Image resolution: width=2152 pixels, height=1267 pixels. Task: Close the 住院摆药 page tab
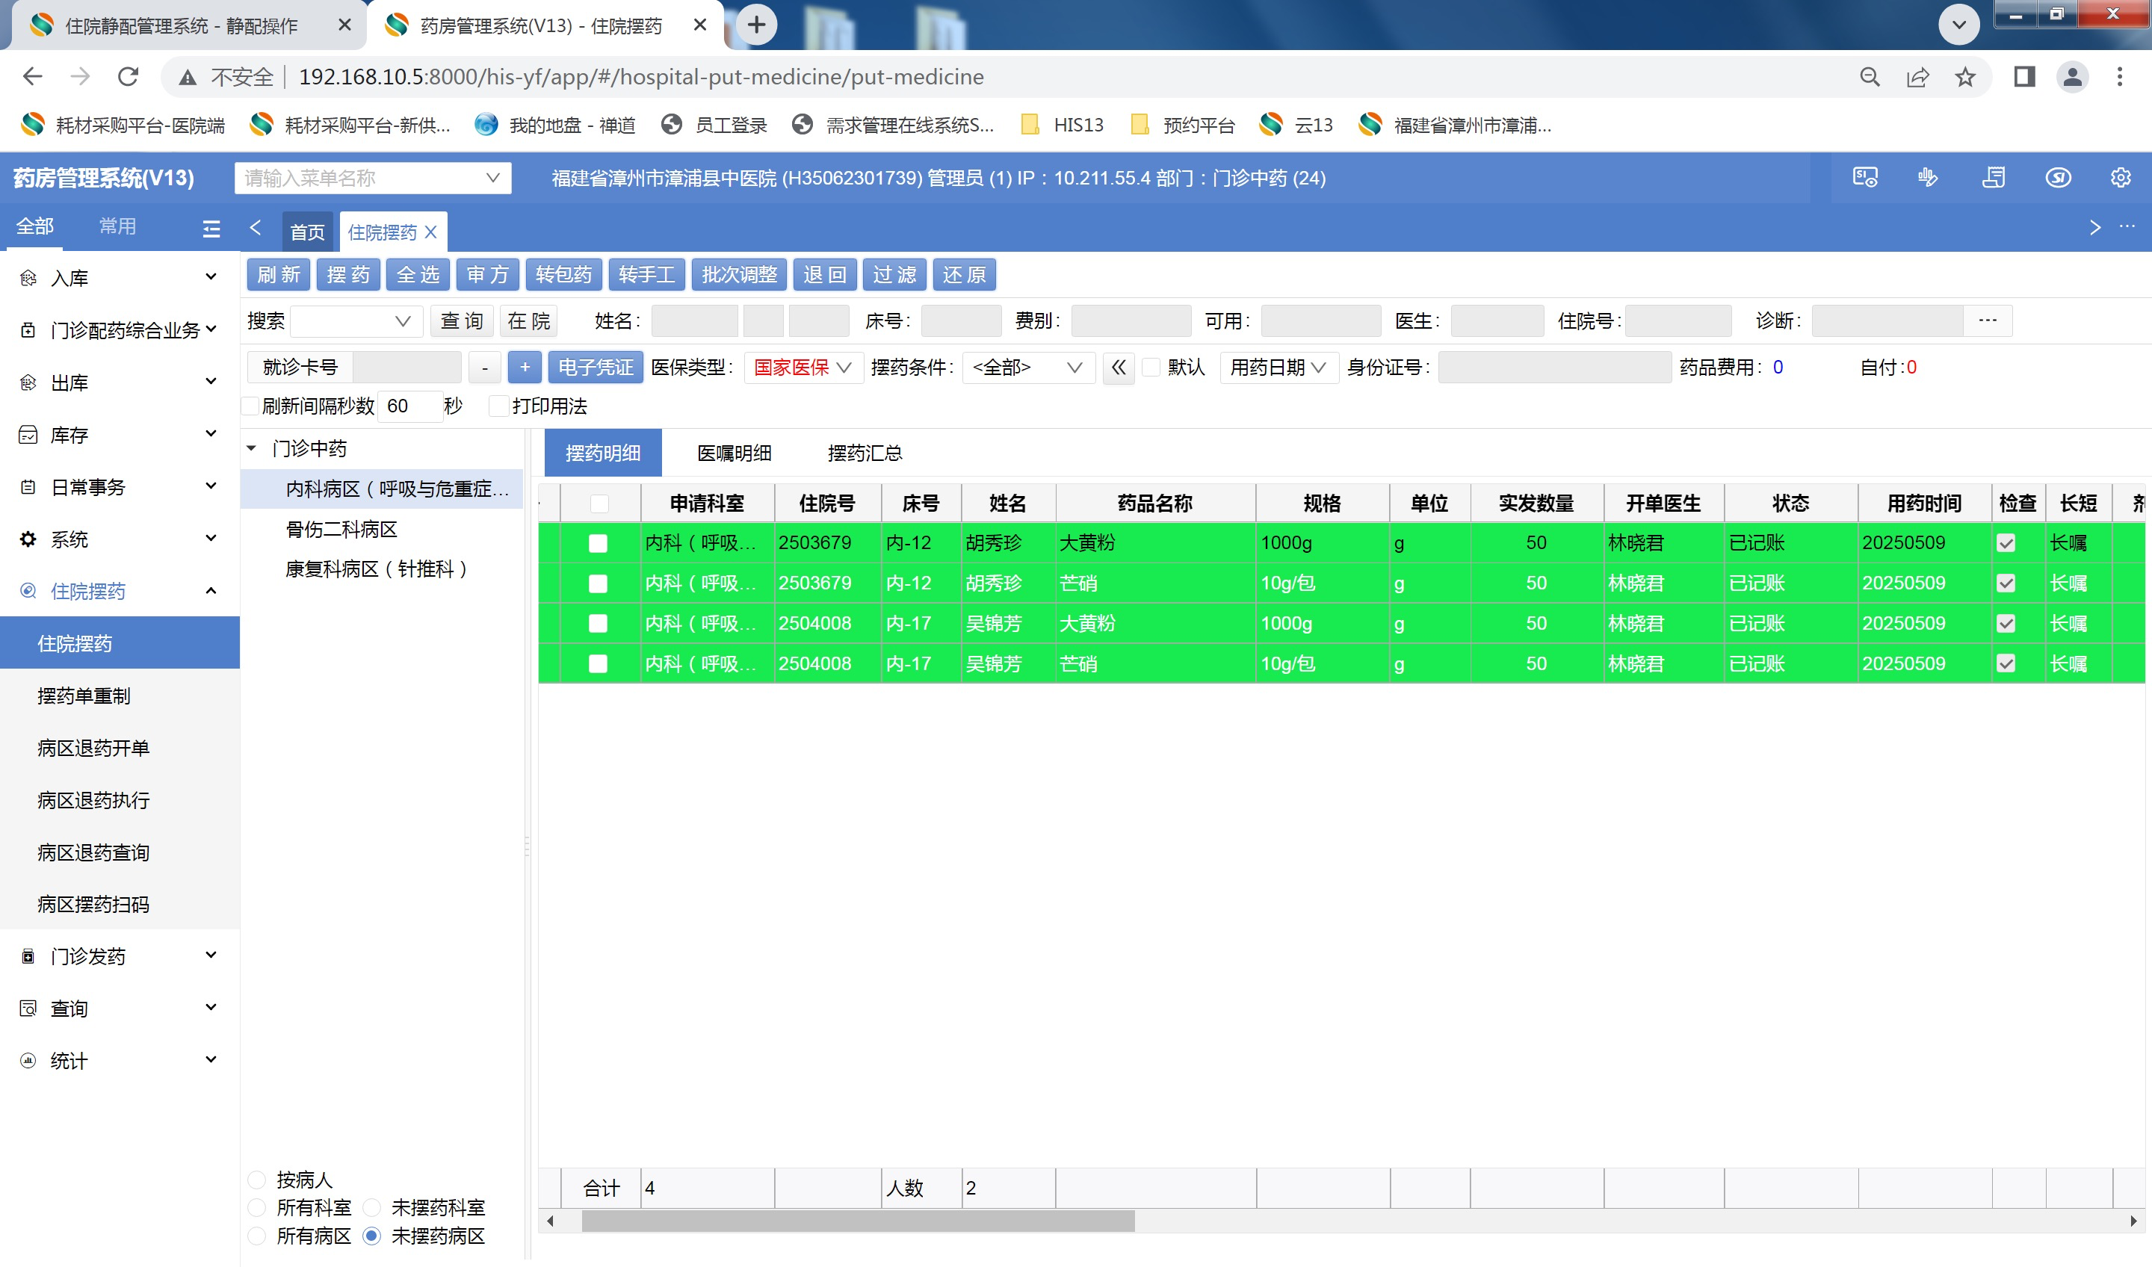pos(431,232)
